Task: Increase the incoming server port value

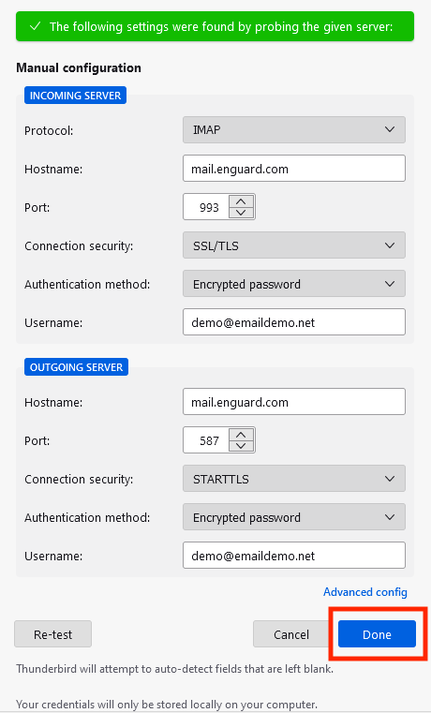Action: tap(241, 201)
